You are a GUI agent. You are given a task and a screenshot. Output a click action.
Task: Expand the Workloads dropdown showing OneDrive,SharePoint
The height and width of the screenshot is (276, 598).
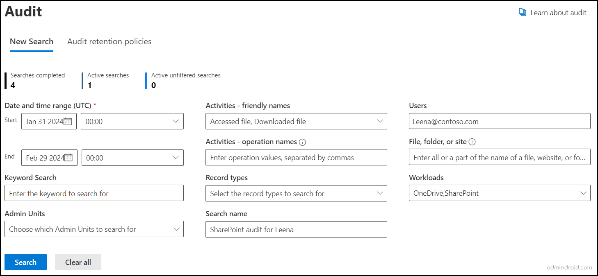point(583,193)
